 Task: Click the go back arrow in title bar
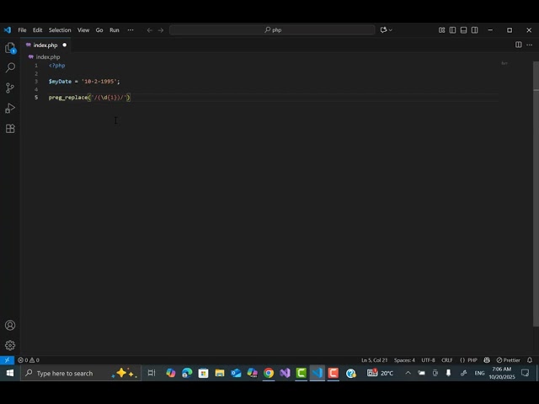click(150, 30)
